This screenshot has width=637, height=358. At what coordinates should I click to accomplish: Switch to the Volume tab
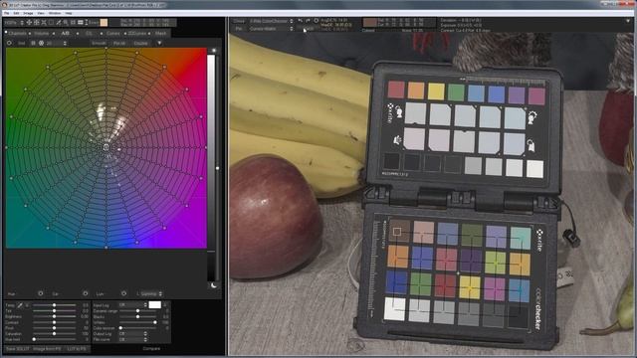42,33
